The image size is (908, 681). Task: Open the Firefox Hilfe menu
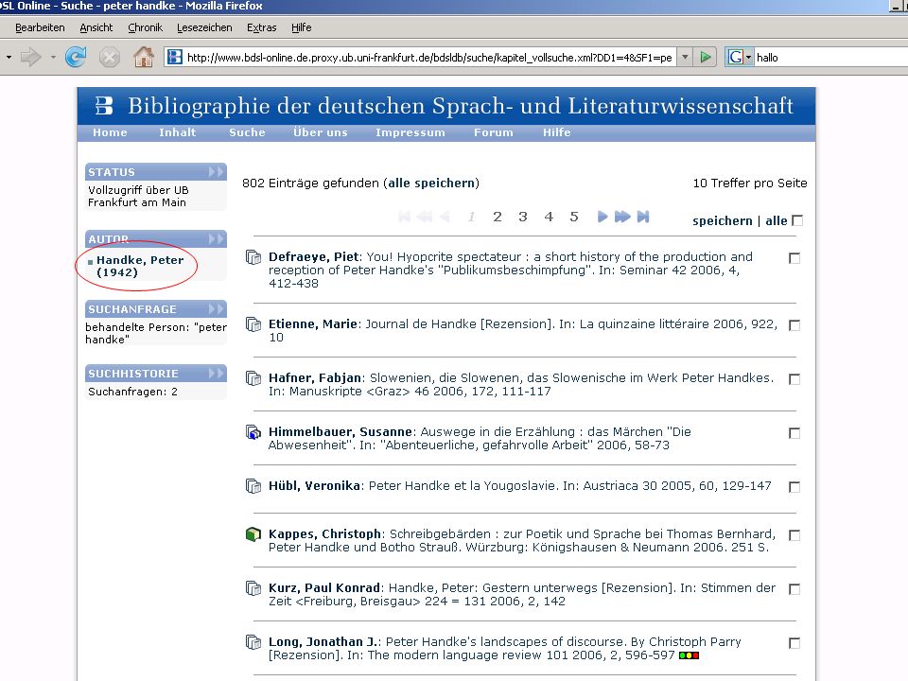tap(301, 27)
